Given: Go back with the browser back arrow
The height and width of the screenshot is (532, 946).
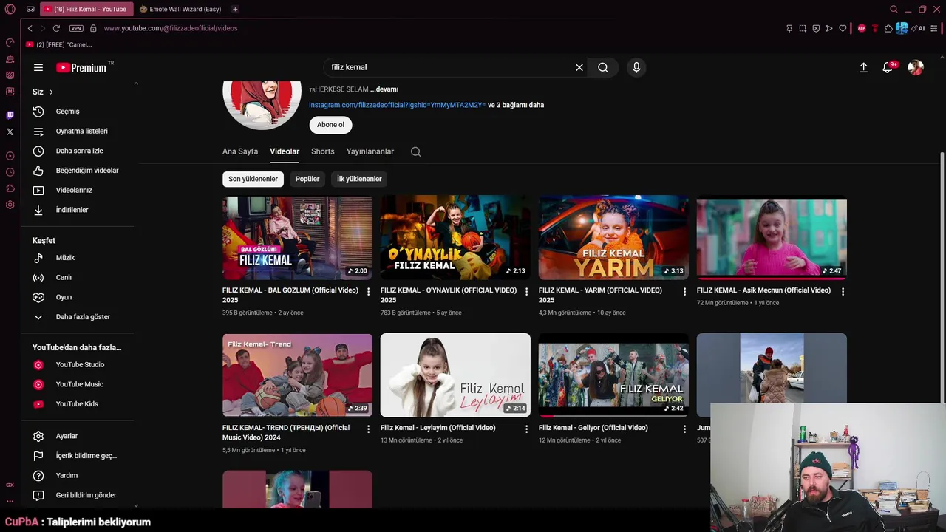Looking at the screenshot, I should pyautogui.click(x=30, y=28).
